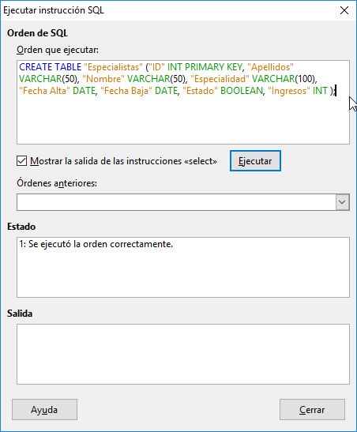Screen dimensions: 357x432
Task: Click the VARCHAR(100) type in SQL
Action: point(283,79)
